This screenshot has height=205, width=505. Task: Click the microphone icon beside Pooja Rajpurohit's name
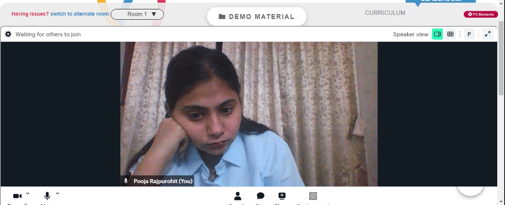point(126,181)
